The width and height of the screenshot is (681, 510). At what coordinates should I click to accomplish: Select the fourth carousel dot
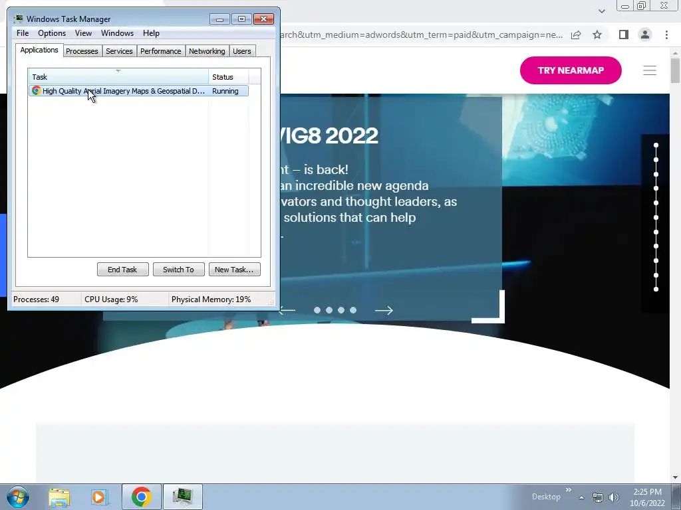pos(353,310)
